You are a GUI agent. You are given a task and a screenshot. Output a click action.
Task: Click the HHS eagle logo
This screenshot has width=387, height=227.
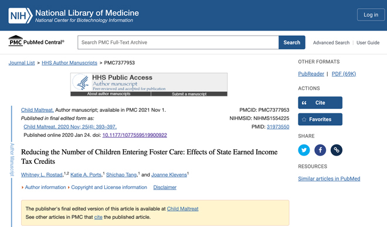[81, 82]
